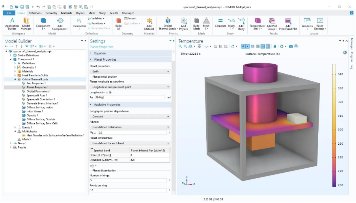Click the Print icon in Graphics toolbar
Image resolution: width=356 pixels, height=203 pixels.
296,46
